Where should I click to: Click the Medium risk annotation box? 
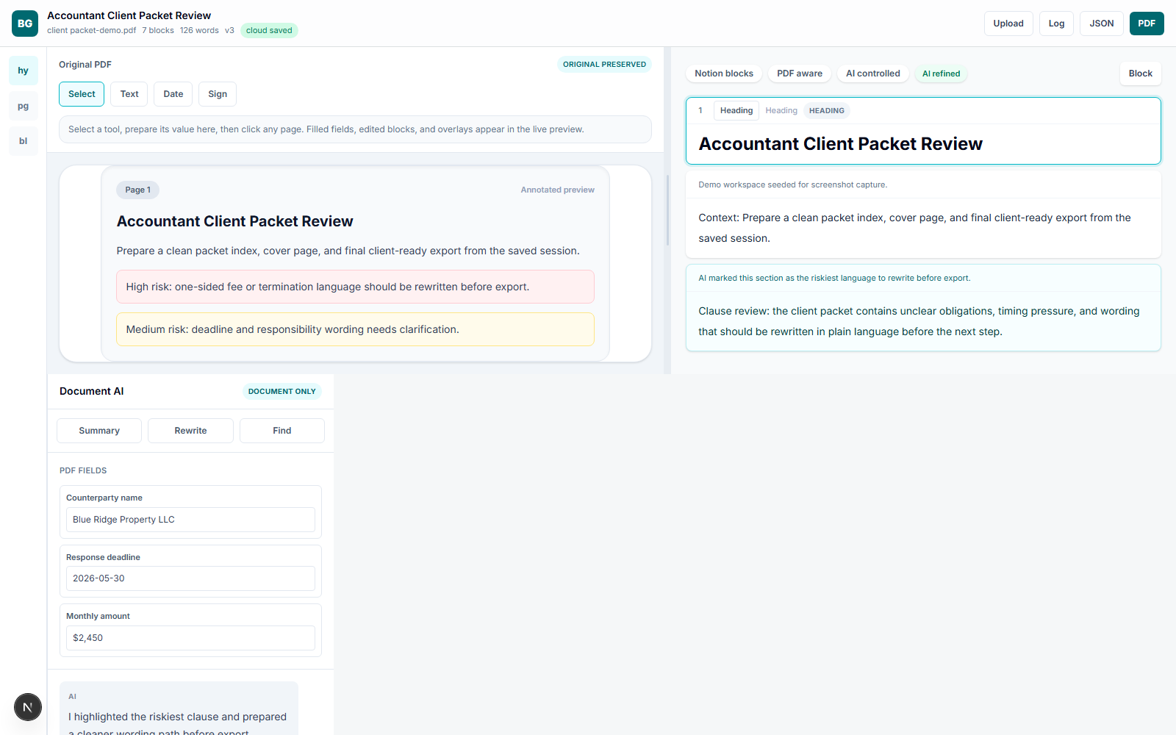(x=355, y=329)
